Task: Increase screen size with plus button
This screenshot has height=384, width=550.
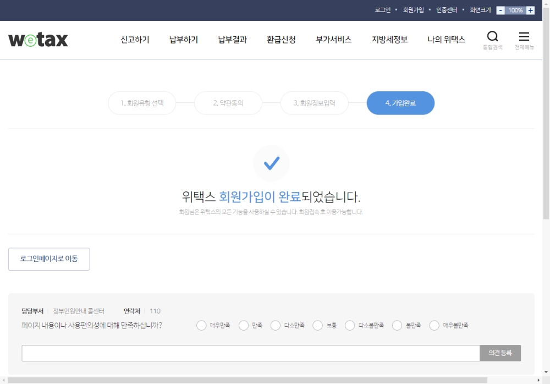Action: point(530,10)
